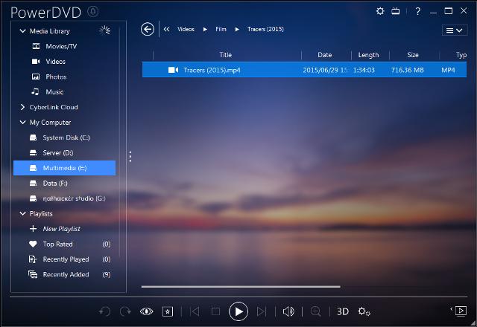This screenshot has width=477, height=327.
Task: Sort by Title column header
Action: coord(226,55)
